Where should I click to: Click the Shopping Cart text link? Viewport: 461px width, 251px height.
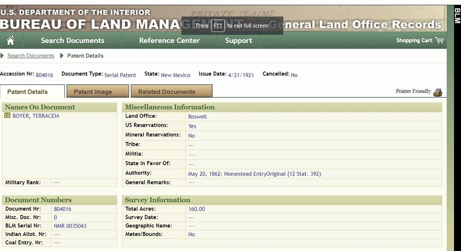[414, 40]
